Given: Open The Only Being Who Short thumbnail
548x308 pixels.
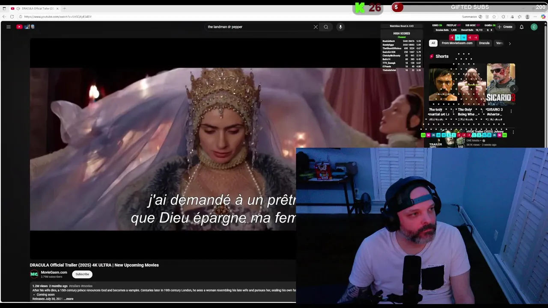Looking at the screenshot, I should tap(472, 84).
